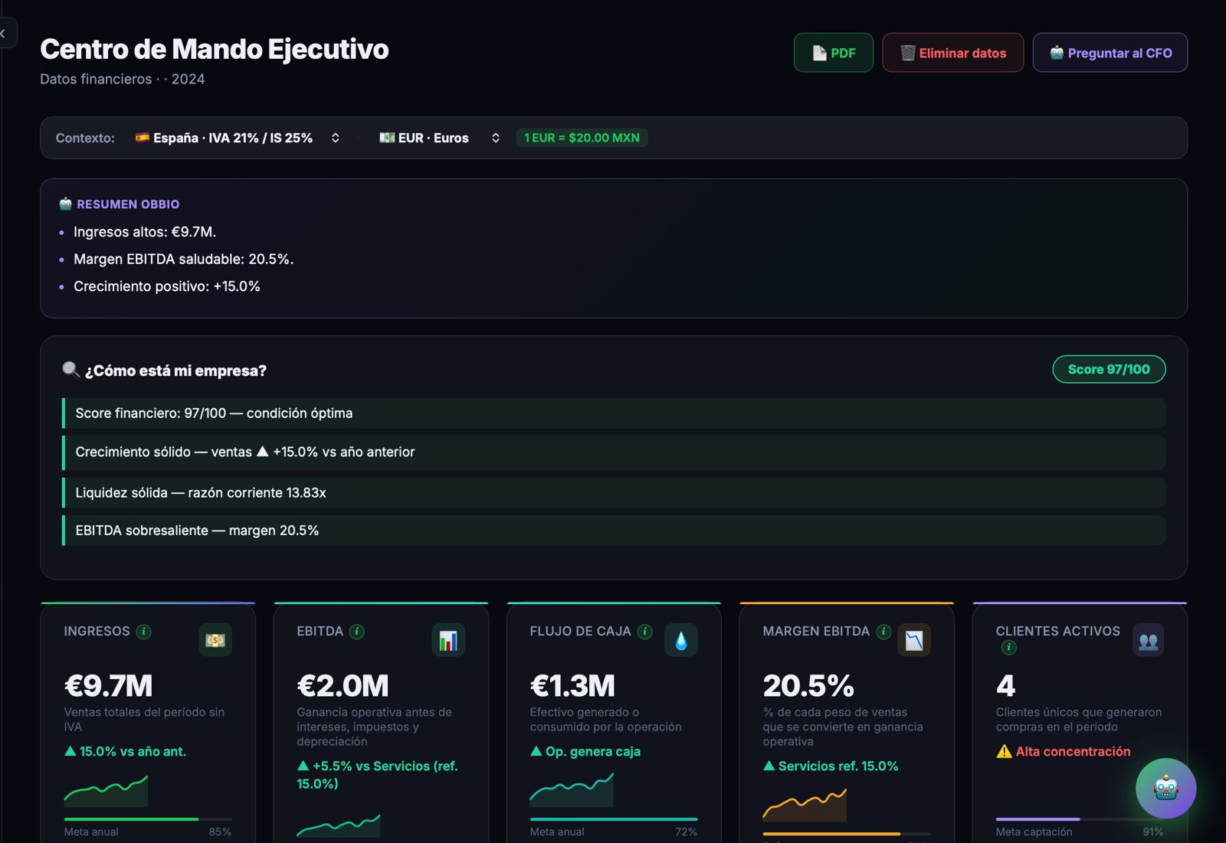Click the bar chart icon in the EBITDA card

448,640
